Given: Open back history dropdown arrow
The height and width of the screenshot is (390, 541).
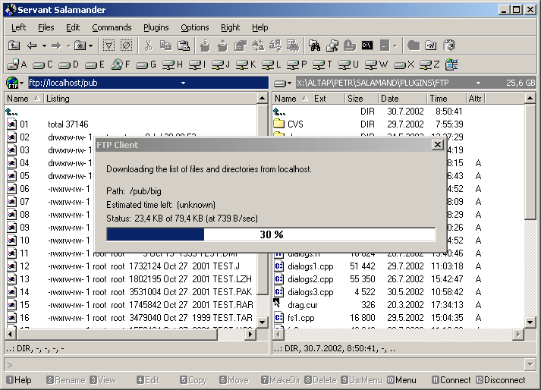Looking at the screenshot, I should pos(44,46).
